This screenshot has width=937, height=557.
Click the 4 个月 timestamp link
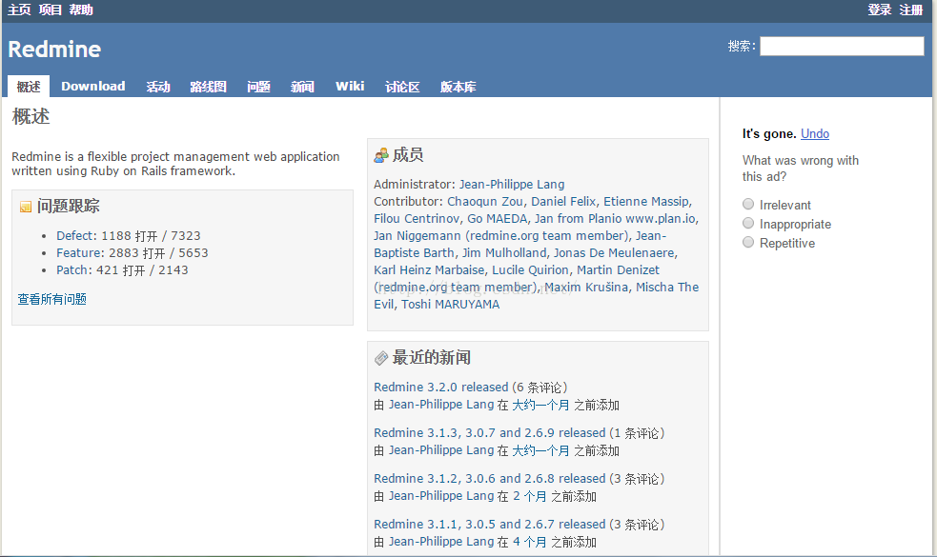click(x=530, y=542)
